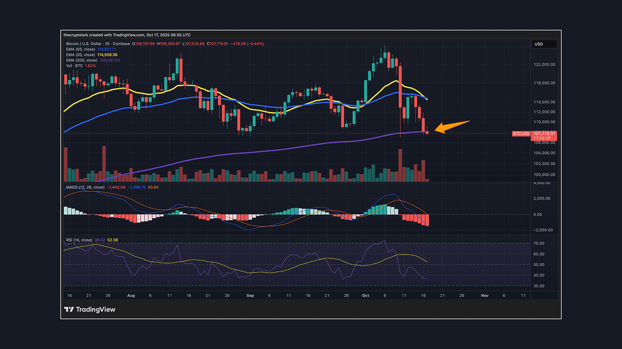Toggle the EMA (20, close) indicator legend
Viewport: 622px width, 349px height.
pyautogui.click(x=80, y=55)
